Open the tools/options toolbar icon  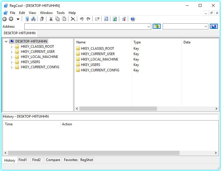pyautogui.click(x=124, y=19)
